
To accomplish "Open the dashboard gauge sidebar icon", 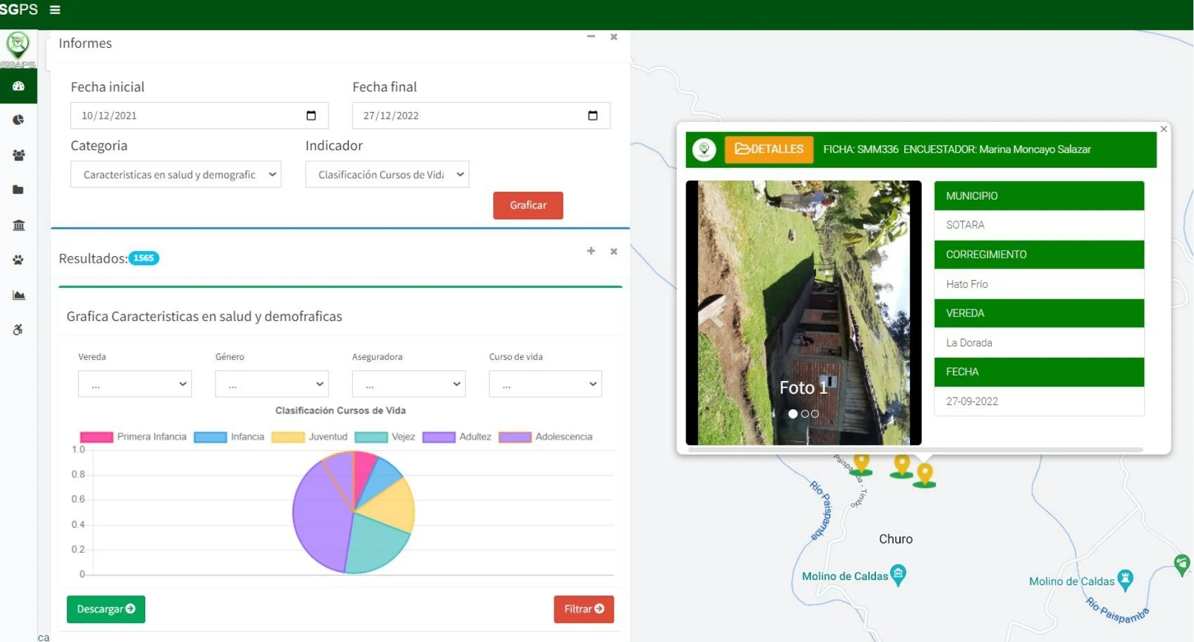I will click(x=18, y=86).
